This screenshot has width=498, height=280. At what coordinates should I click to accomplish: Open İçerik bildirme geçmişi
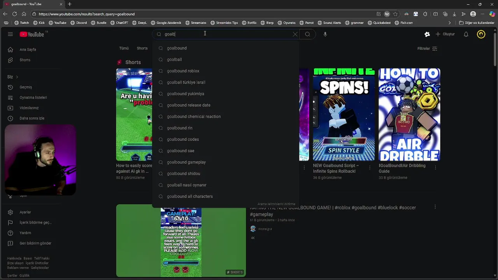pyautogui.click(x=35, y=222)
